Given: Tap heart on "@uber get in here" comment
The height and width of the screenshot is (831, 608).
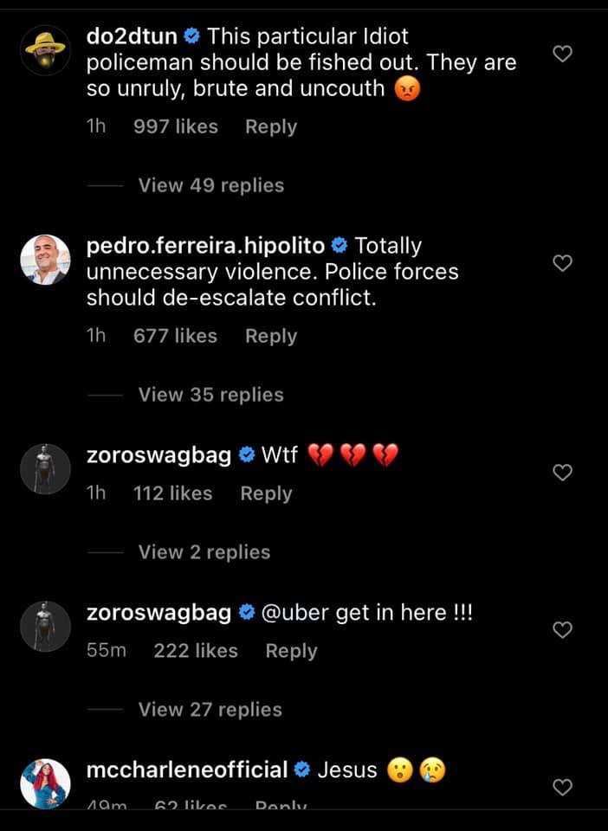Looking at the screenshot, I should pos(563,630).
